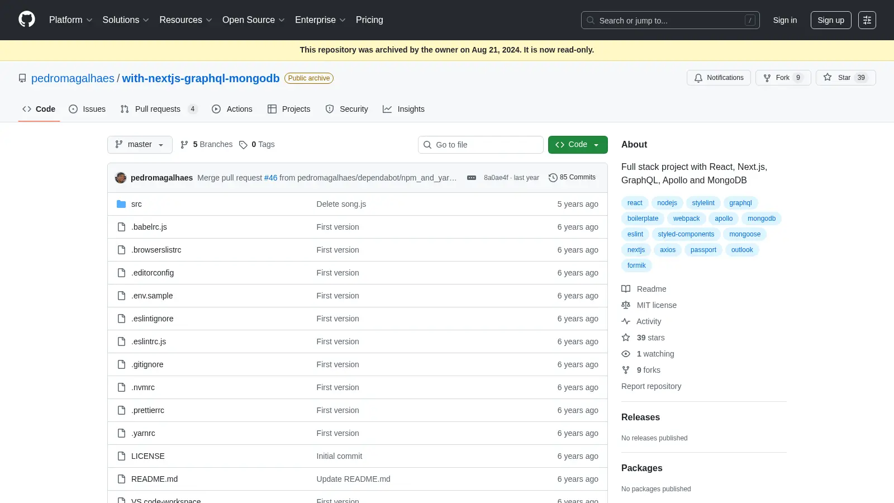Click the bell icon in Notifications
This screenshot has height=503, width=894.
(x=698, y=78)
